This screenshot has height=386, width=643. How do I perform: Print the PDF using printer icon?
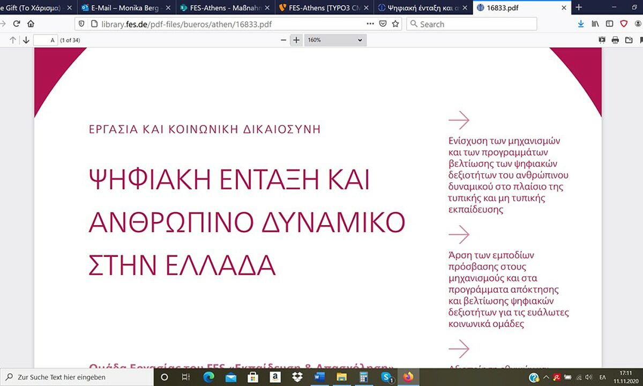click(x=615, y=40)
